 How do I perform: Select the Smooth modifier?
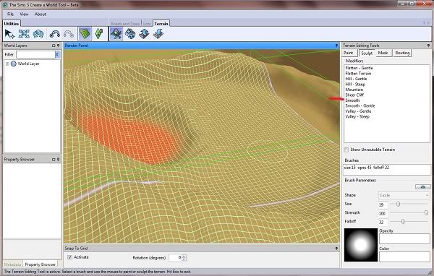[352, 100]
